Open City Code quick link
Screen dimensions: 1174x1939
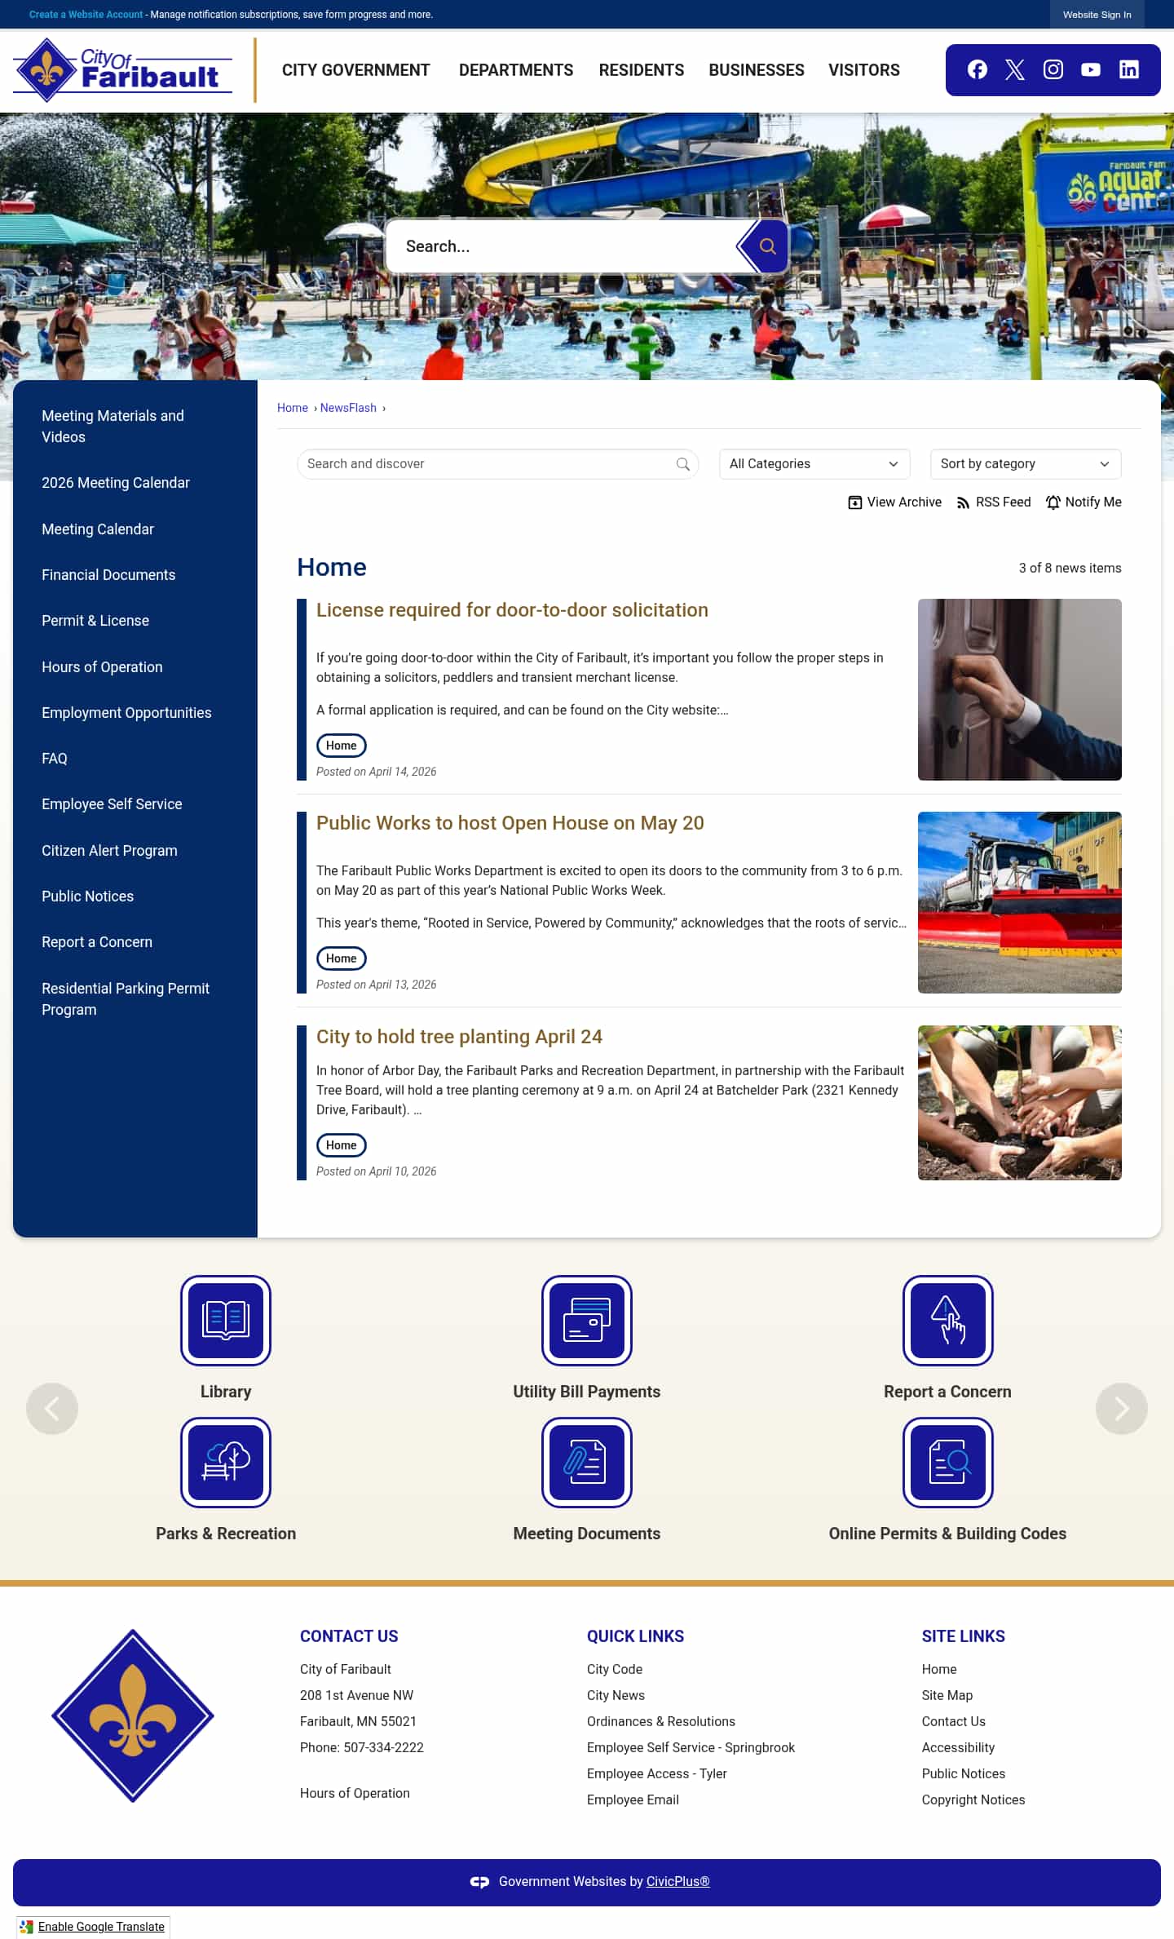(615, 1670)
